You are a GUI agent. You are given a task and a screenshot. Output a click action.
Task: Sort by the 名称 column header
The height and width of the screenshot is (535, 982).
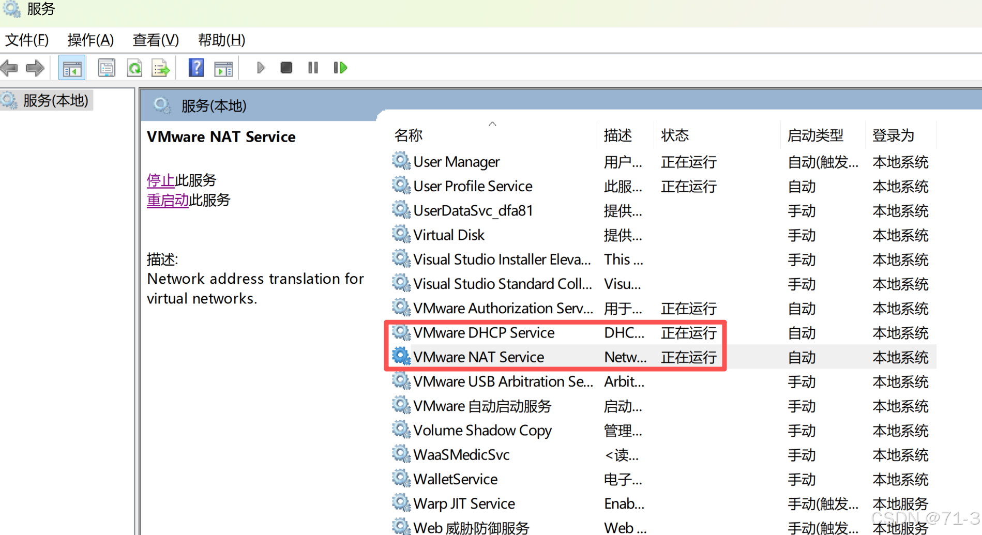(409, 135)
